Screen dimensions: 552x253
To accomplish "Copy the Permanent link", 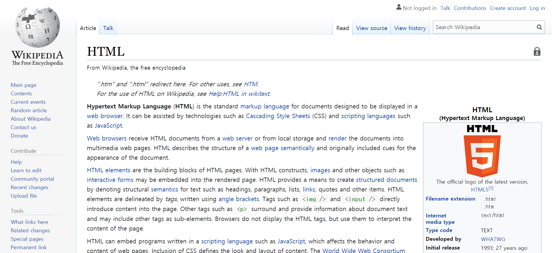I will (x=29, y=247).
